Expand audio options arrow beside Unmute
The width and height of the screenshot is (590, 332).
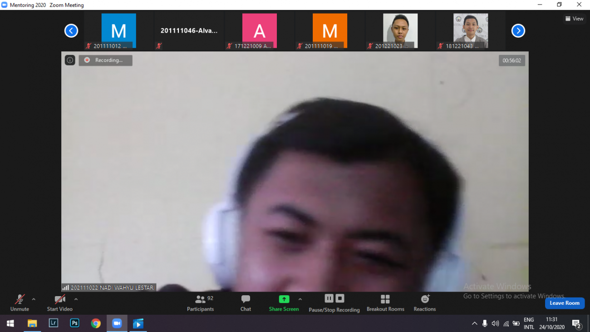click(34, 299)
